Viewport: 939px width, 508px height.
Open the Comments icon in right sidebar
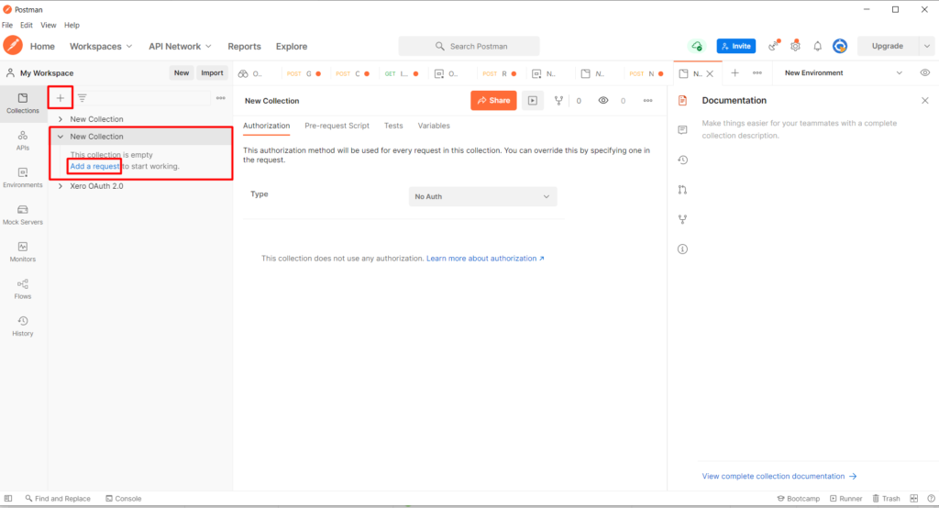(x=682, y=130)
